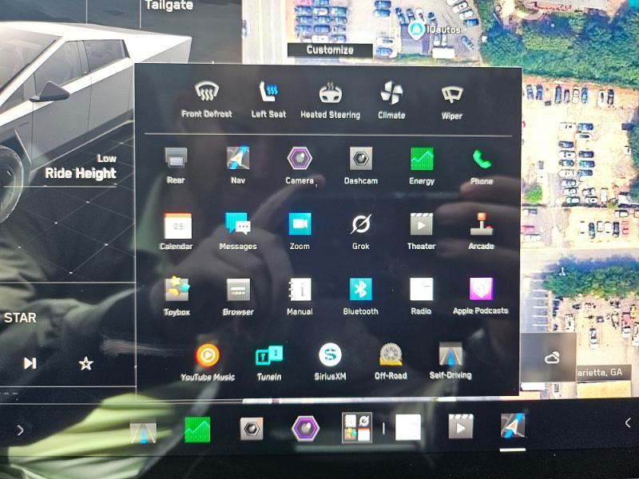Image resolution: width=639 pixels, height=479 pixels.
Task: Click right chevron at dock left edge
Action: click(x=20, y=430)
